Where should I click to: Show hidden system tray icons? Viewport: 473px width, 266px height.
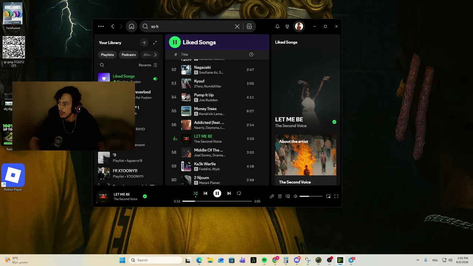pyautogui.click(x=418, y=260)
